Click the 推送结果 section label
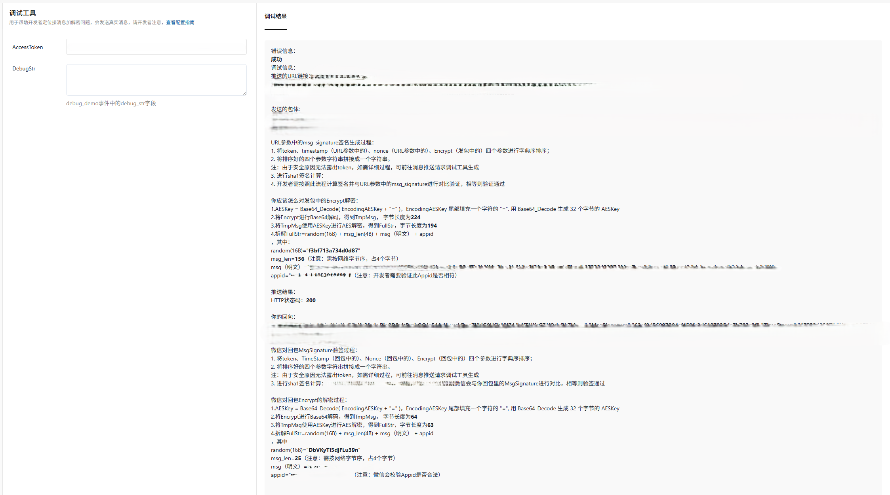This screenshot has width=890, height=495. (283, 292)
